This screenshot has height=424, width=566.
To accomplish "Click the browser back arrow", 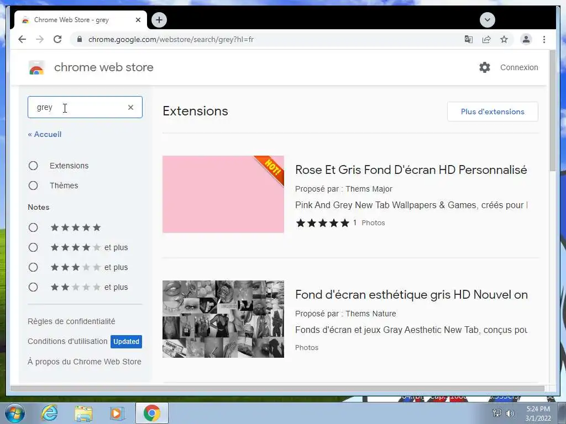I will (x=22, y=39).
